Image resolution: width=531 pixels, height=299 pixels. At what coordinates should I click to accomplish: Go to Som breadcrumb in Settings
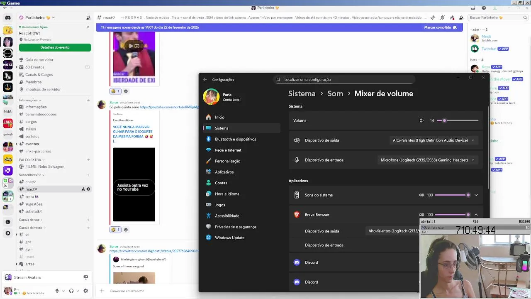tap(335, 94)
